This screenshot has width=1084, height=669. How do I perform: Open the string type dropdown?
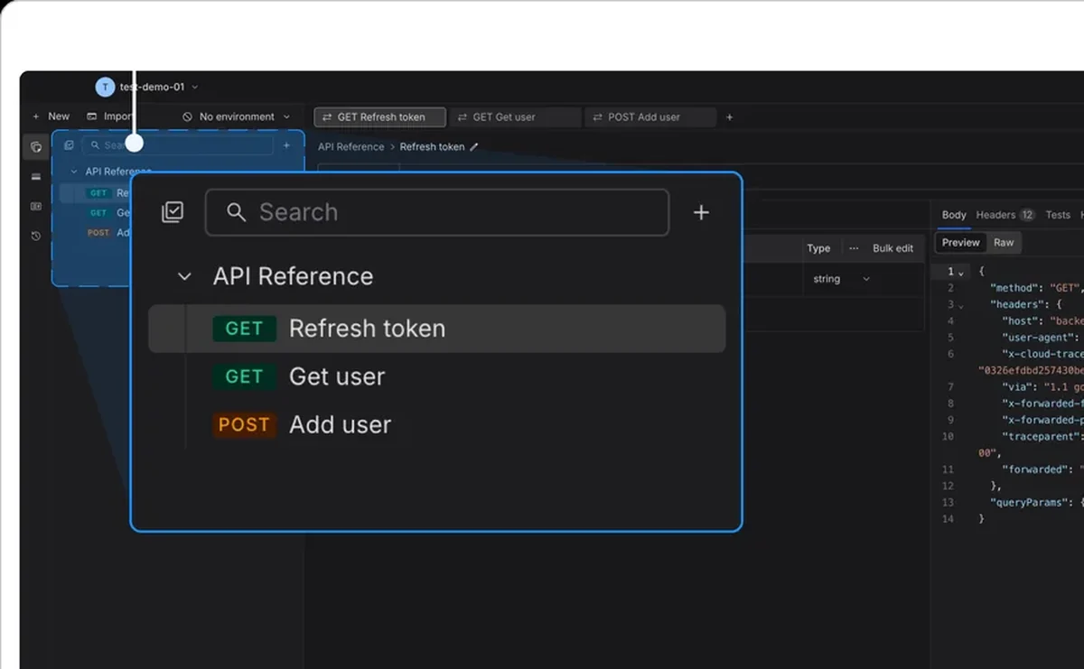pos(841,279)
